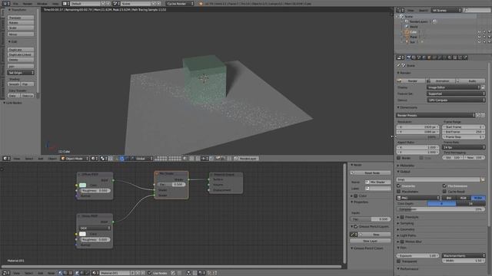Click the Translate button in tool shelf
The height and width of the screenshot is (276, 492).
[x=21, y=18]
